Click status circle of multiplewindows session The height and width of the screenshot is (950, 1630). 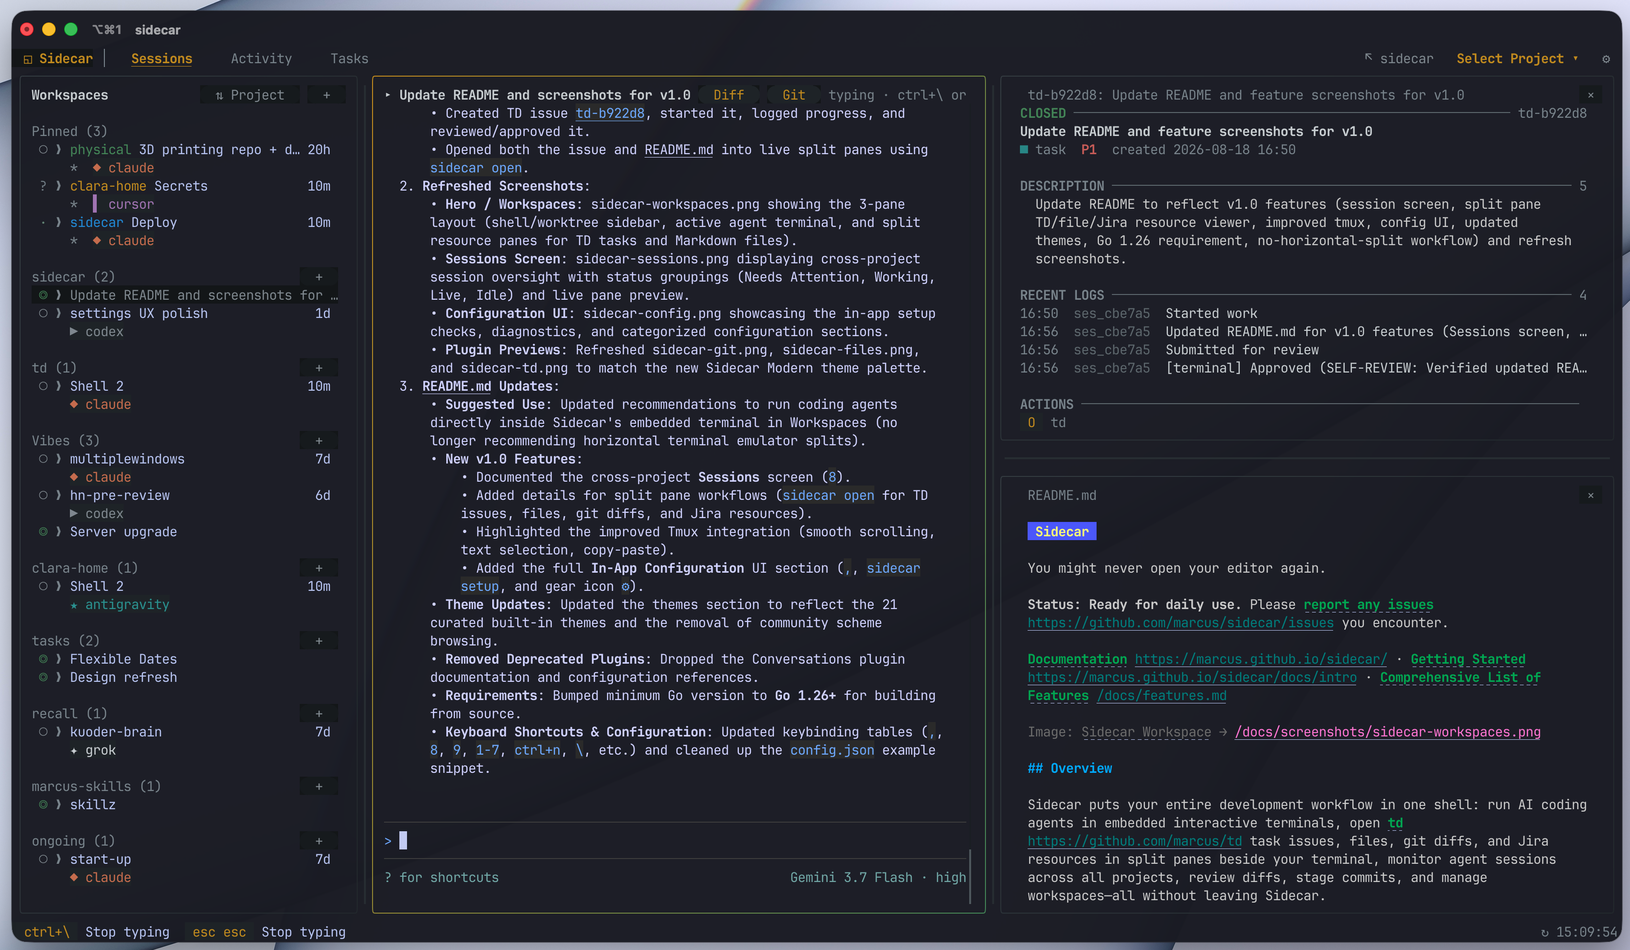pos(43,459)
